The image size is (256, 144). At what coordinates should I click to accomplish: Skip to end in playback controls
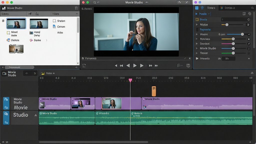(156, 66)
